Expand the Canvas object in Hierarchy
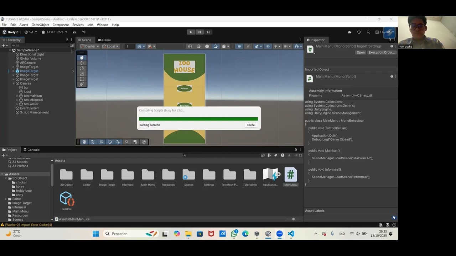The height and width of the screenshot is (256, 456). click(14, 83)
